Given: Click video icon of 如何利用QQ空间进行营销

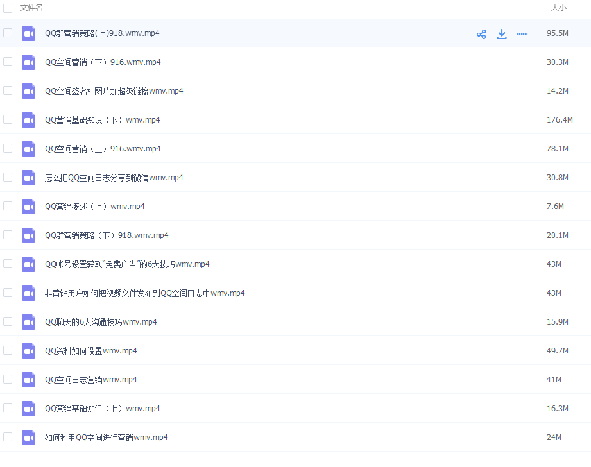Looking at the screenshot, I should point(29,437).
